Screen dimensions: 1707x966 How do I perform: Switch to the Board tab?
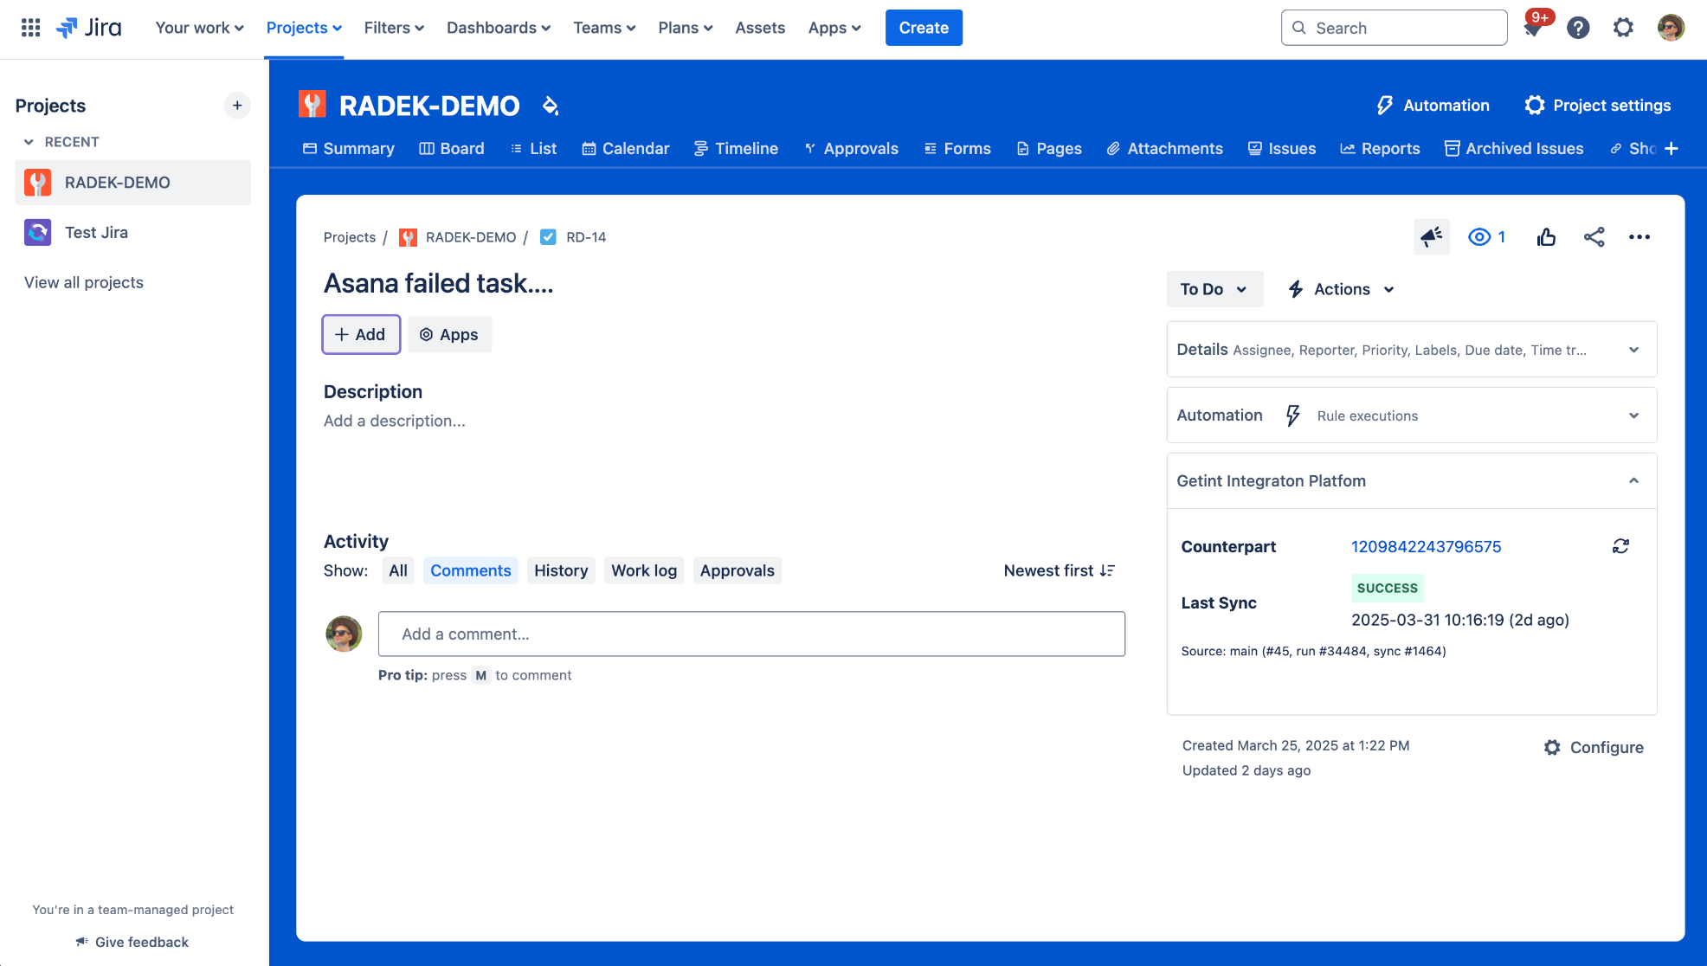point(451,149)
